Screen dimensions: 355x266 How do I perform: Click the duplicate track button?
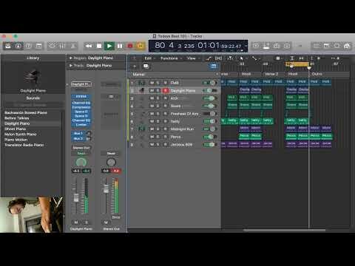click(146, 66)
